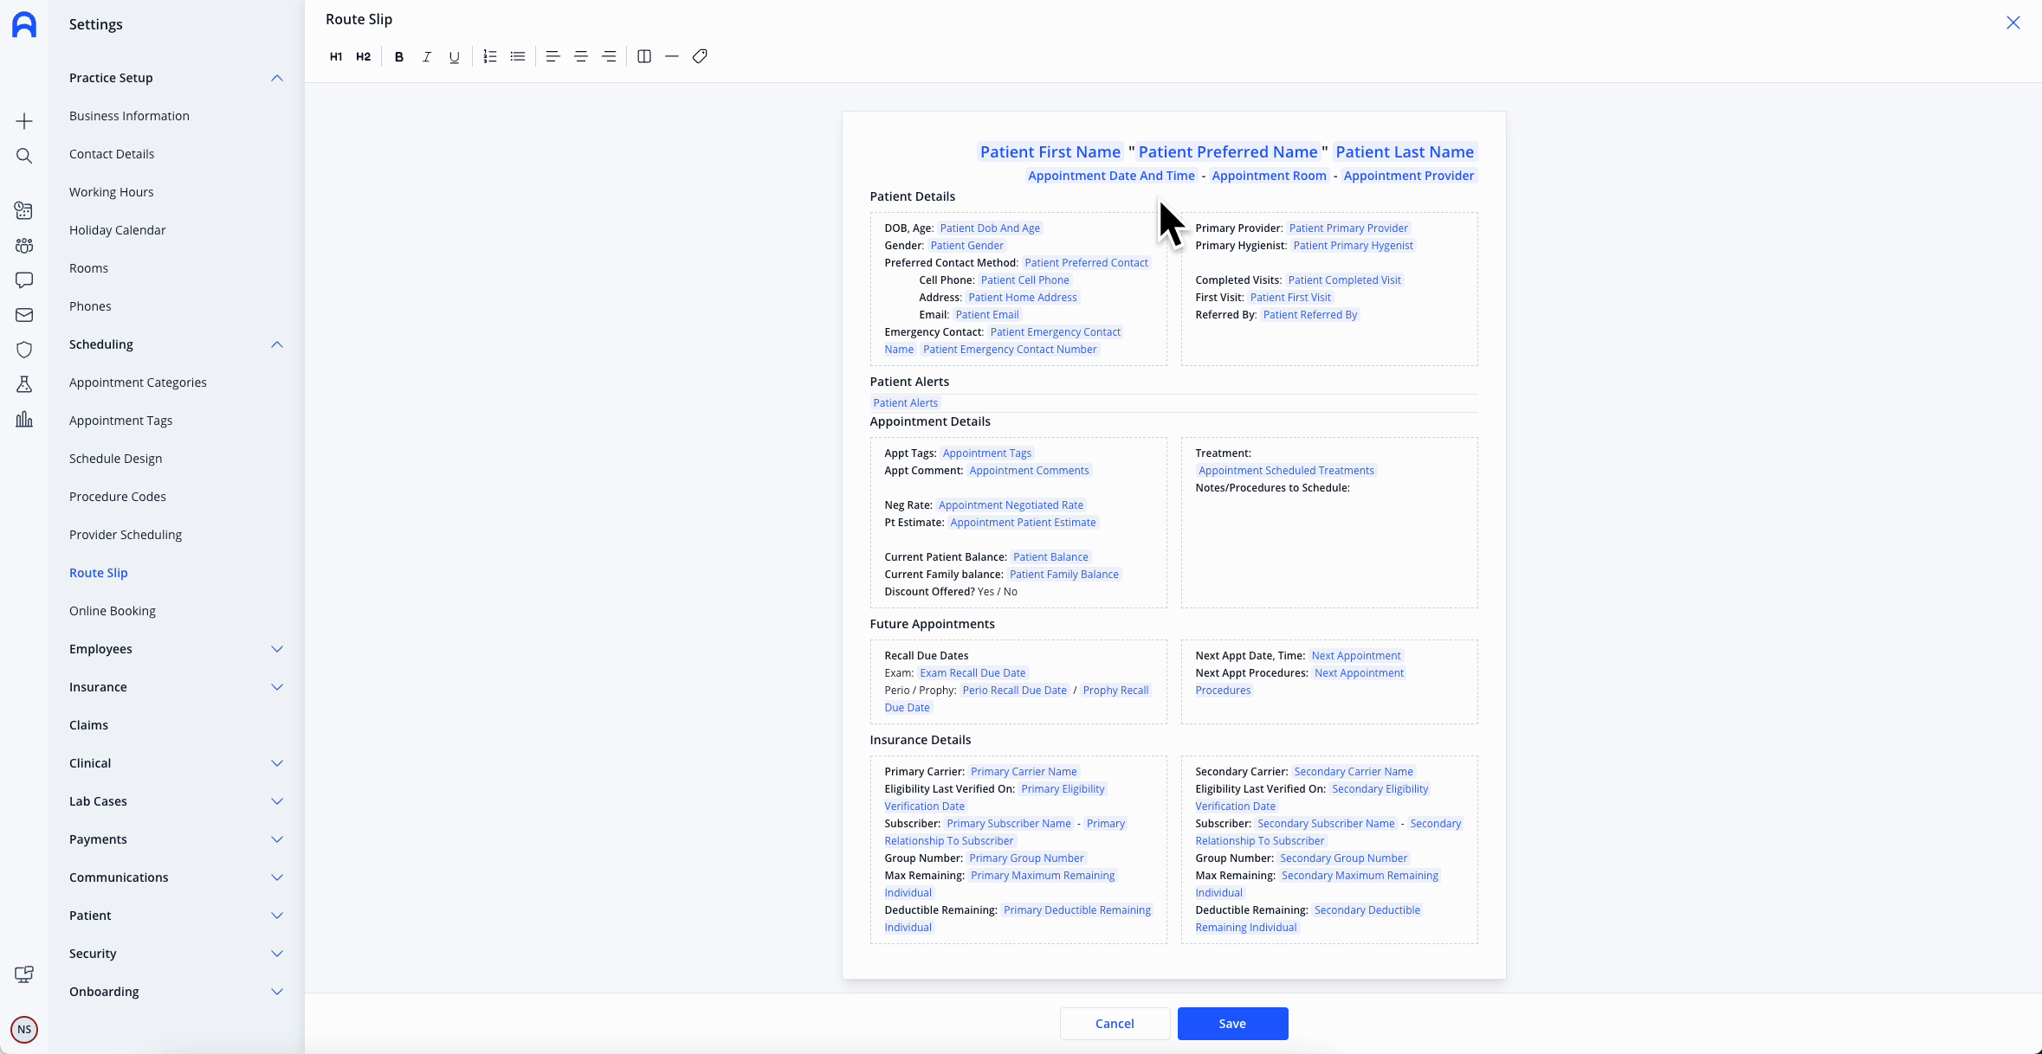Select Route Slip in sidebar

click(x=98, y=573)
